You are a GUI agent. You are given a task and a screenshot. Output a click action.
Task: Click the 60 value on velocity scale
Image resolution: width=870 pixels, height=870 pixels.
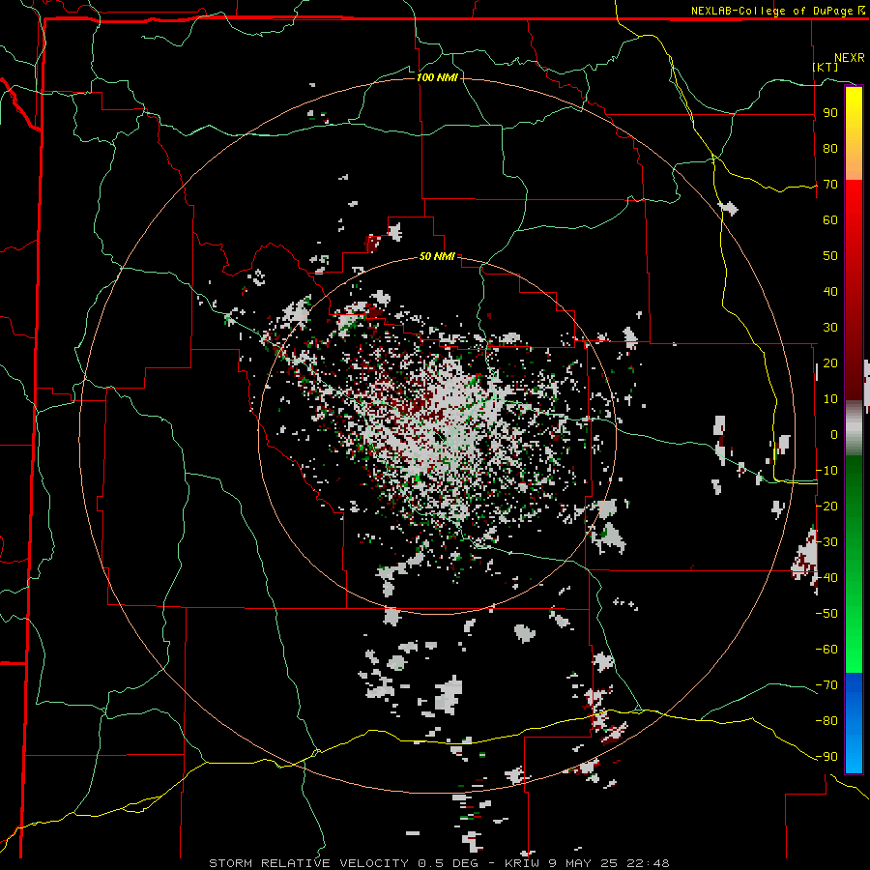(830, 220)
